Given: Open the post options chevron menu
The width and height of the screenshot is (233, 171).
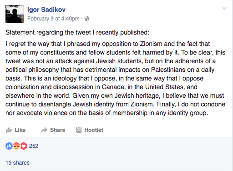Looking at the screenshot, I should 224,8.
